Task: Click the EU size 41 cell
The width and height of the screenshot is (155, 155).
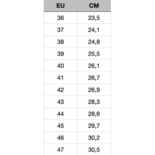Action: pyautogui.click(x=60, y=78)
